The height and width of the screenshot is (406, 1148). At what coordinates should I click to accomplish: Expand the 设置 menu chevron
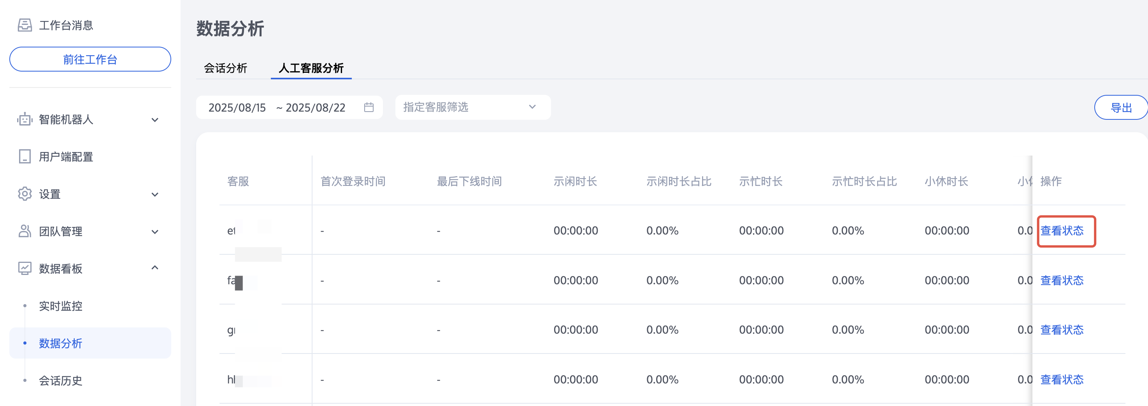[x=154, y=194]
